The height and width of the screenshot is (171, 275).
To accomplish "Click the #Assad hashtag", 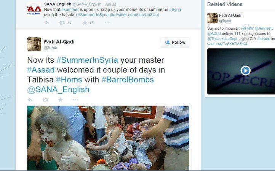I will tap(41, 70).
